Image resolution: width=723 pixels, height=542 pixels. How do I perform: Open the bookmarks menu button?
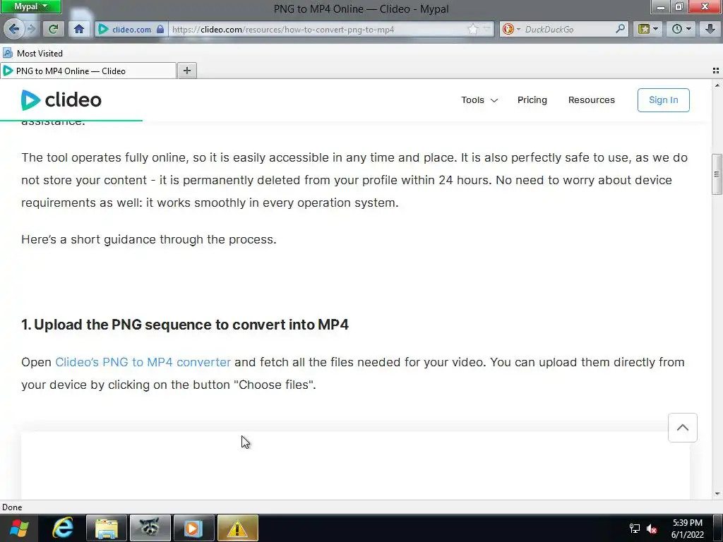coord(648,29)
